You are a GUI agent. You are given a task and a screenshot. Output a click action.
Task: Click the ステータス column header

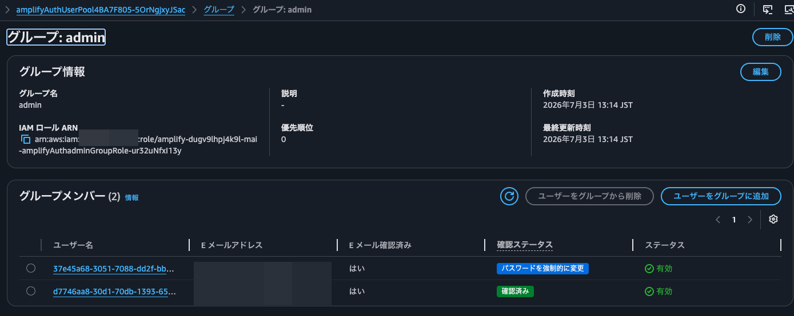pyautogui.click(x=665, y=245)
